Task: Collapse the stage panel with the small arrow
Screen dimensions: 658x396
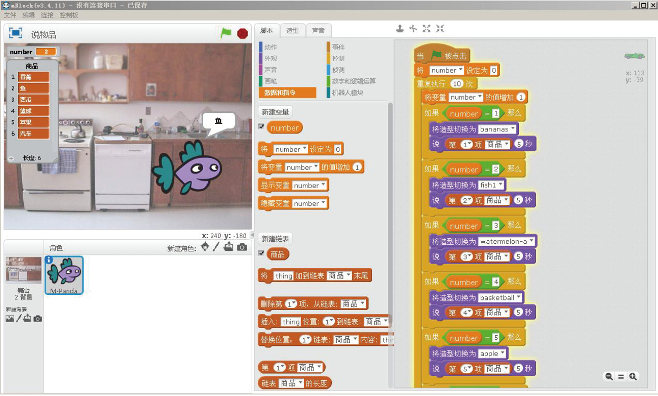Action: coord(252,236)
